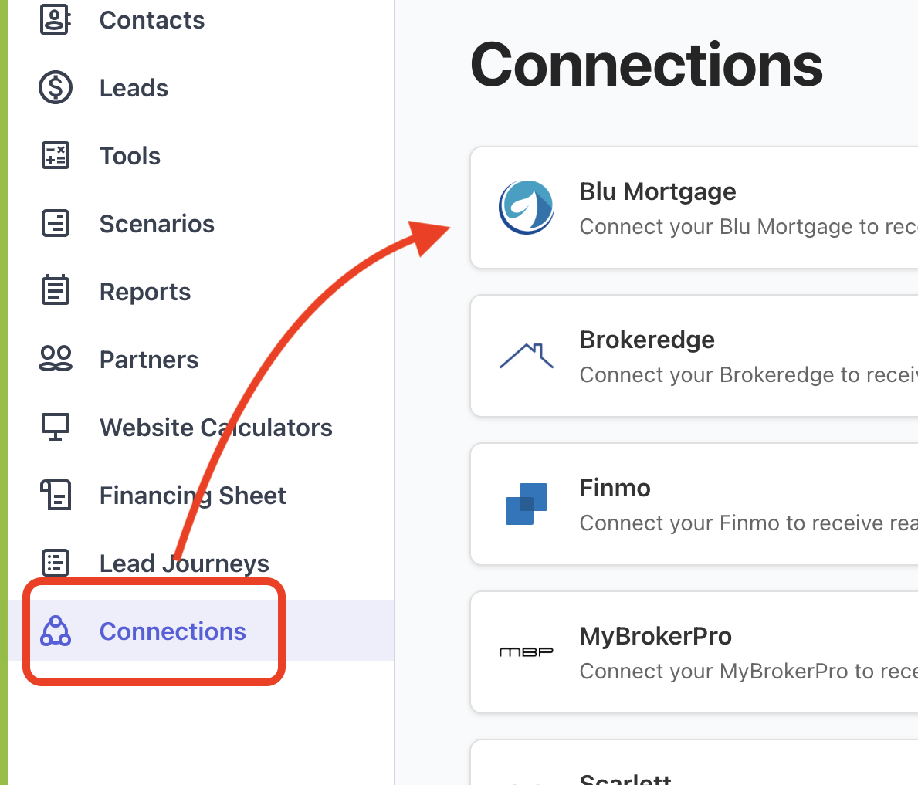Viewport: 918px width, 785px height.
Task: Open the Brokeredge connection card
Action: click(x=695, y=356)
